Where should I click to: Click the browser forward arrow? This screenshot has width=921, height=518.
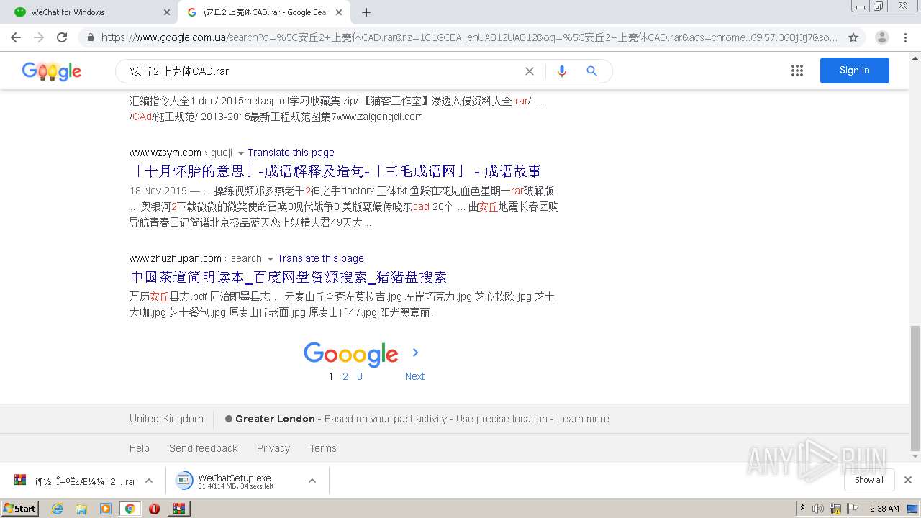click(39, 37)
